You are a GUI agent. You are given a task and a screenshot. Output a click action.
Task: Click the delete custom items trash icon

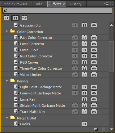104,129
